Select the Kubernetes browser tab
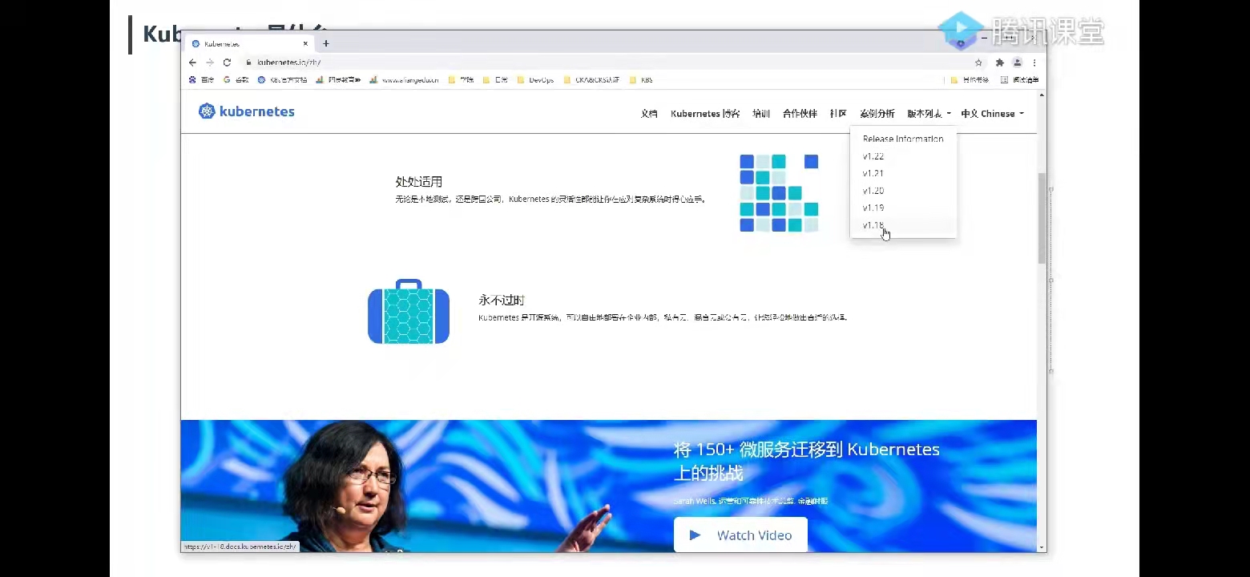The height and width of the screenshot is (577, 1250). pos(250,44)
